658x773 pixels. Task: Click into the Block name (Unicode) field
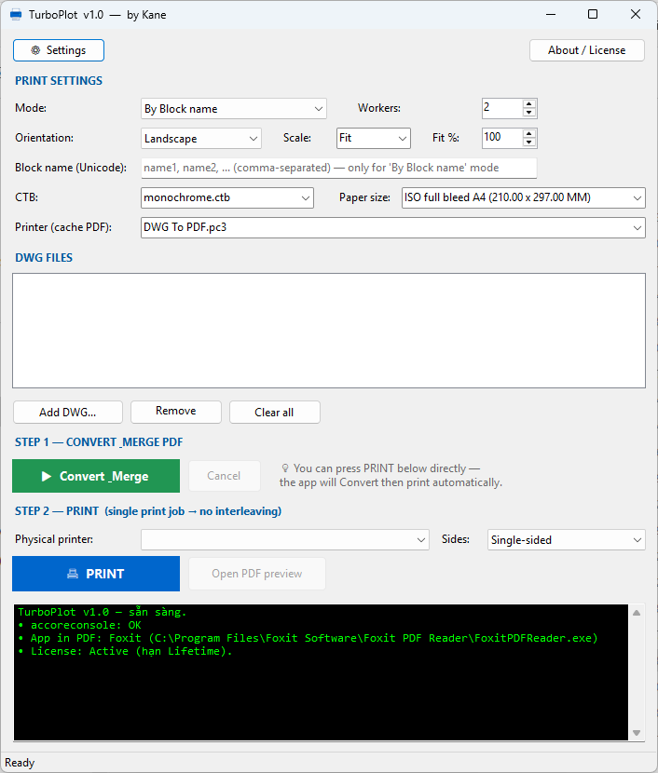coord(339,169)
